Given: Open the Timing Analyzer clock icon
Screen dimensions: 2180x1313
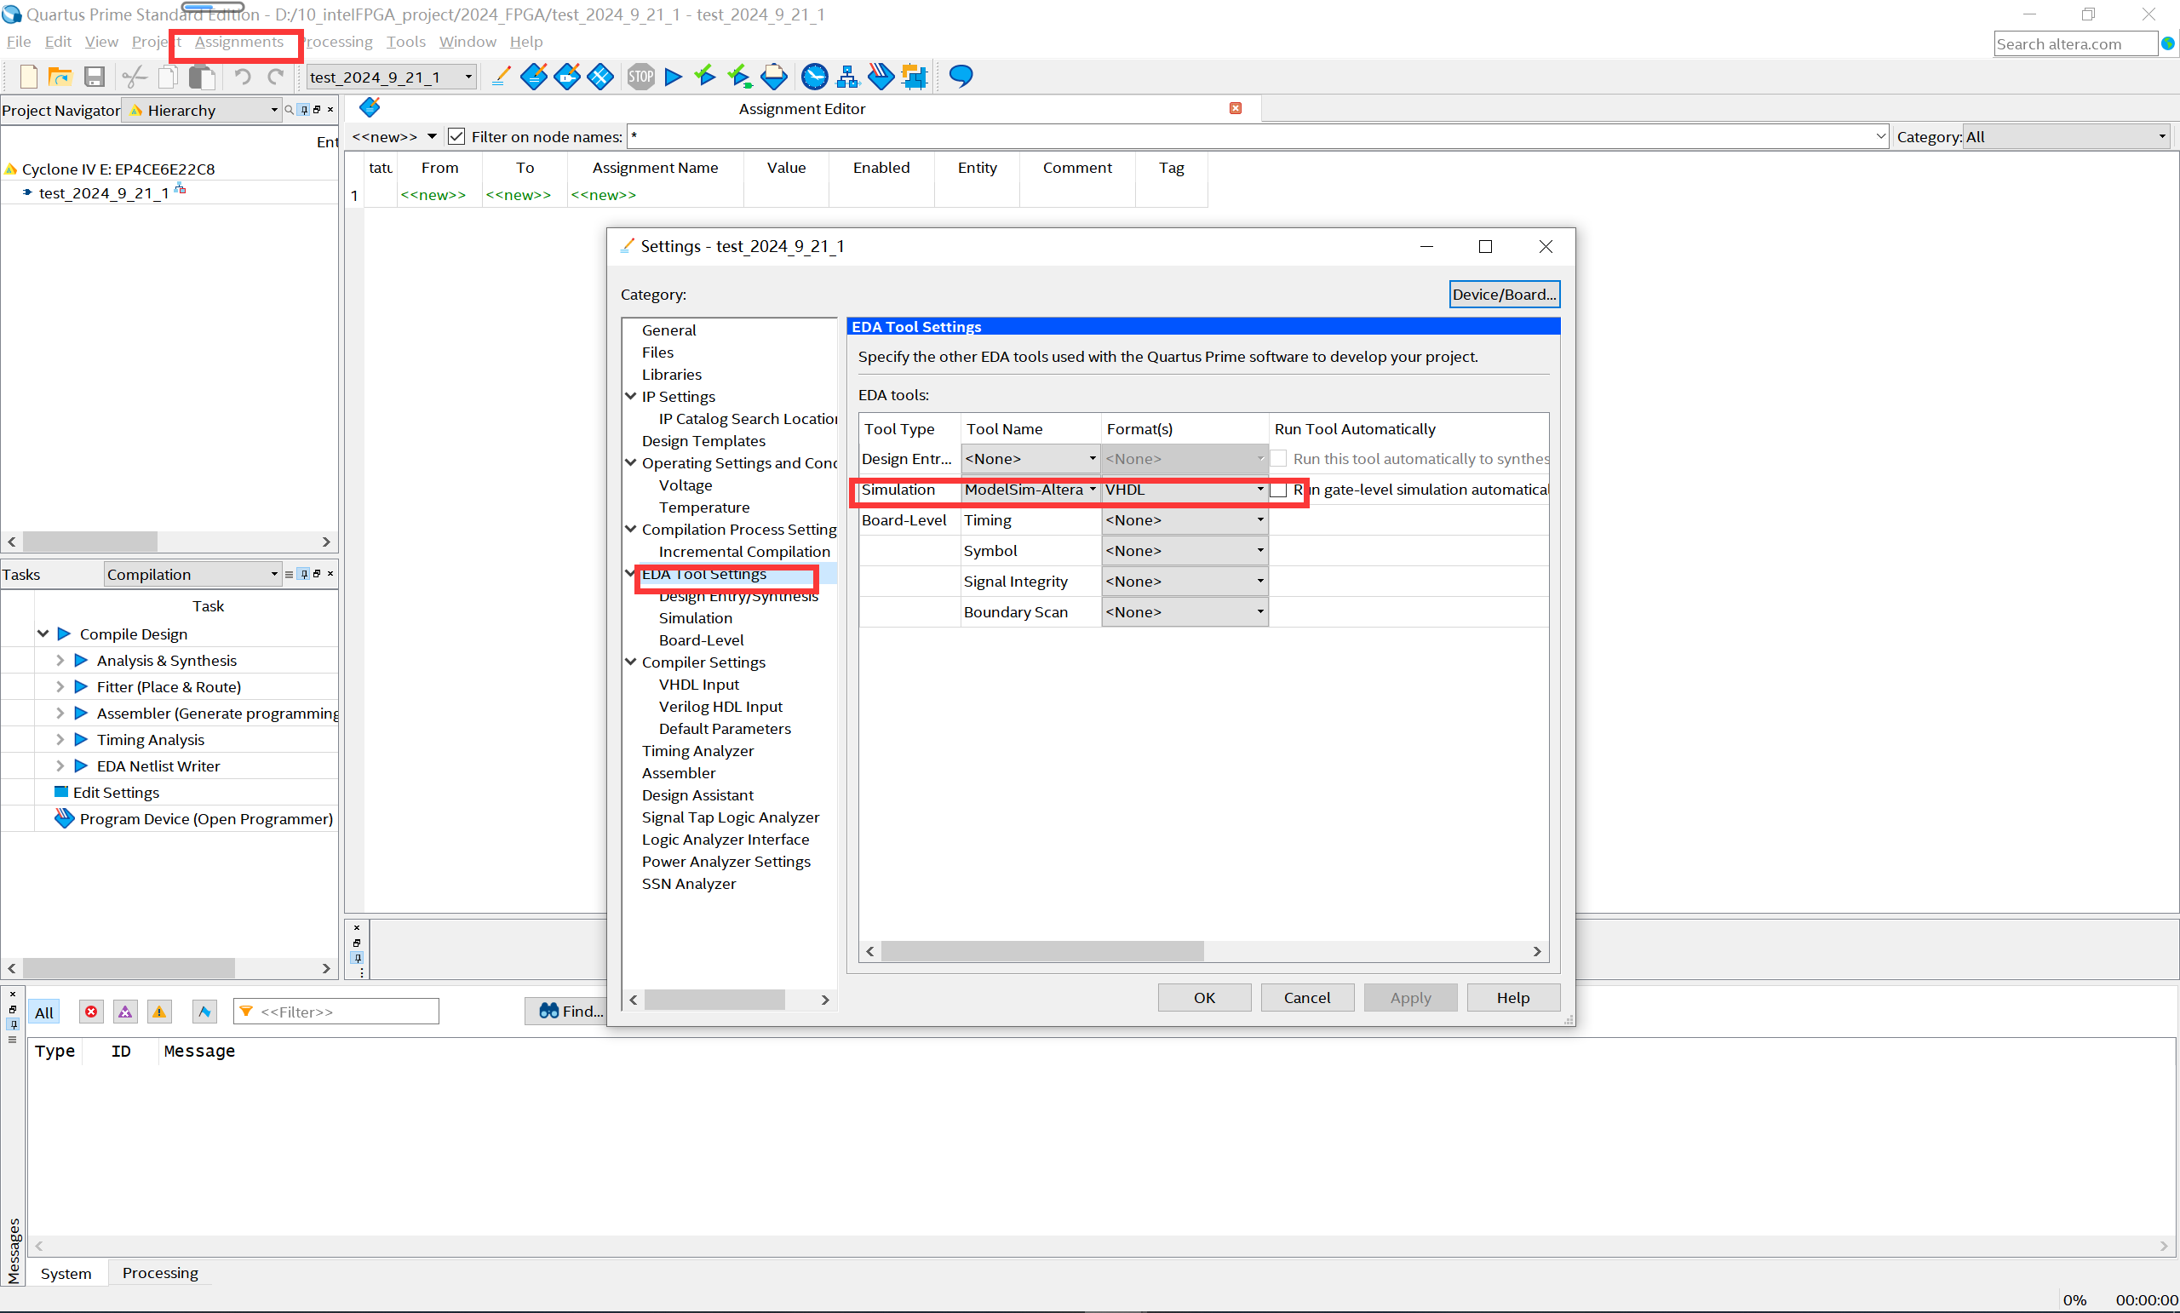Looking at the screenshot, I should click(814, 77).
